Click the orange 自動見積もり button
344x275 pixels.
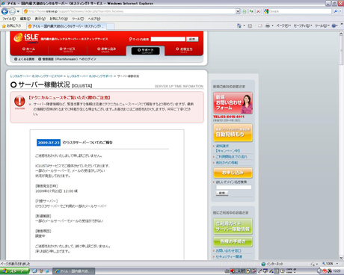pyautogui.click(x=233, y=133)
